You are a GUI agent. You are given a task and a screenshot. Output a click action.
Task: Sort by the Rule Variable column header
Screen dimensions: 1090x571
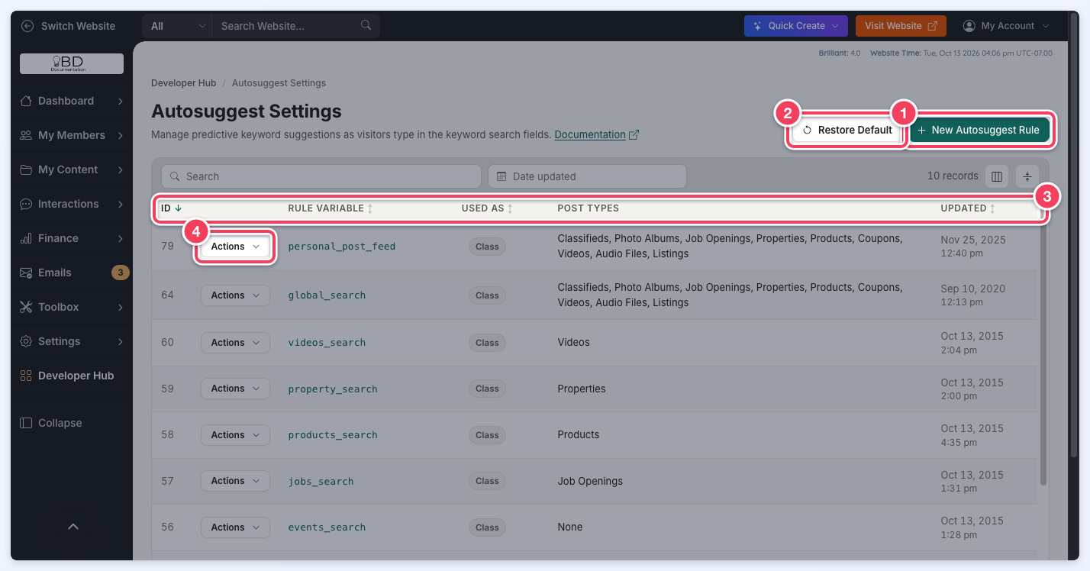tap(330, 208)
